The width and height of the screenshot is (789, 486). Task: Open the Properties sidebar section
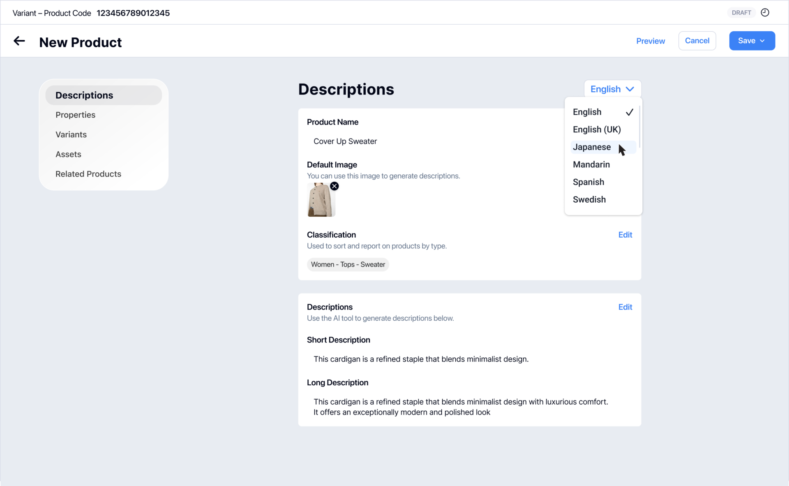click(75, 115)
